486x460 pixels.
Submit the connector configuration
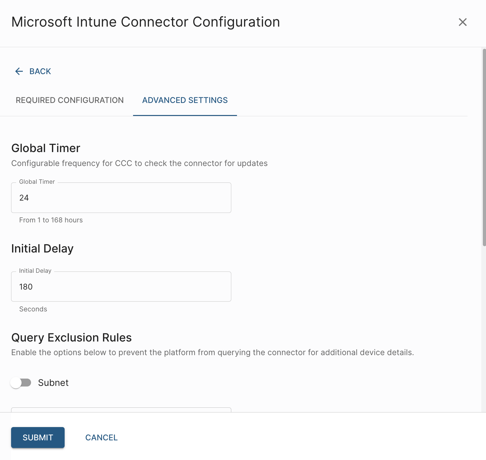pyautogui.click(x=38, y=438)
